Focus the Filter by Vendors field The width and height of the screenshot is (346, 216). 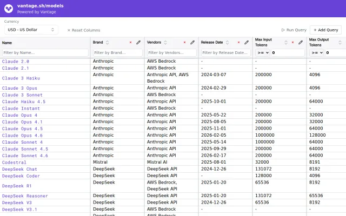(x=172, y=53)
